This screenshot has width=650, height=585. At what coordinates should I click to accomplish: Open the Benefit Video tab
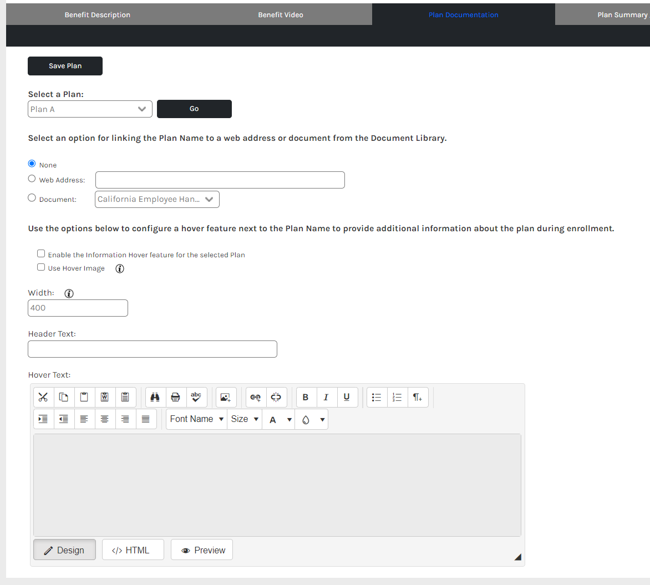[281, 15]
